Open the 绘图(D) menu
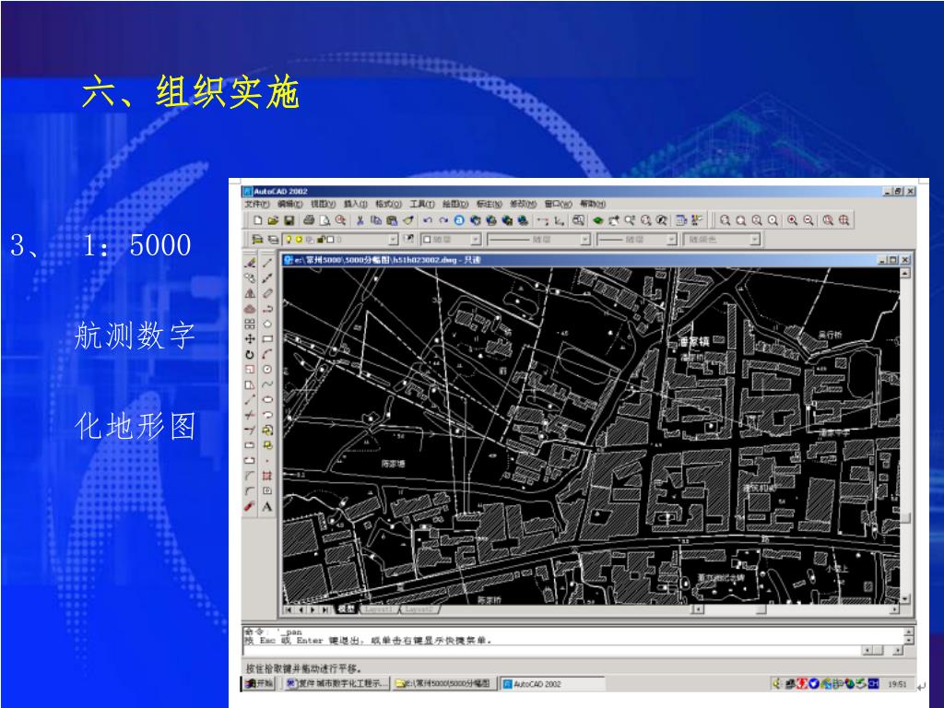 click(455, 205)
